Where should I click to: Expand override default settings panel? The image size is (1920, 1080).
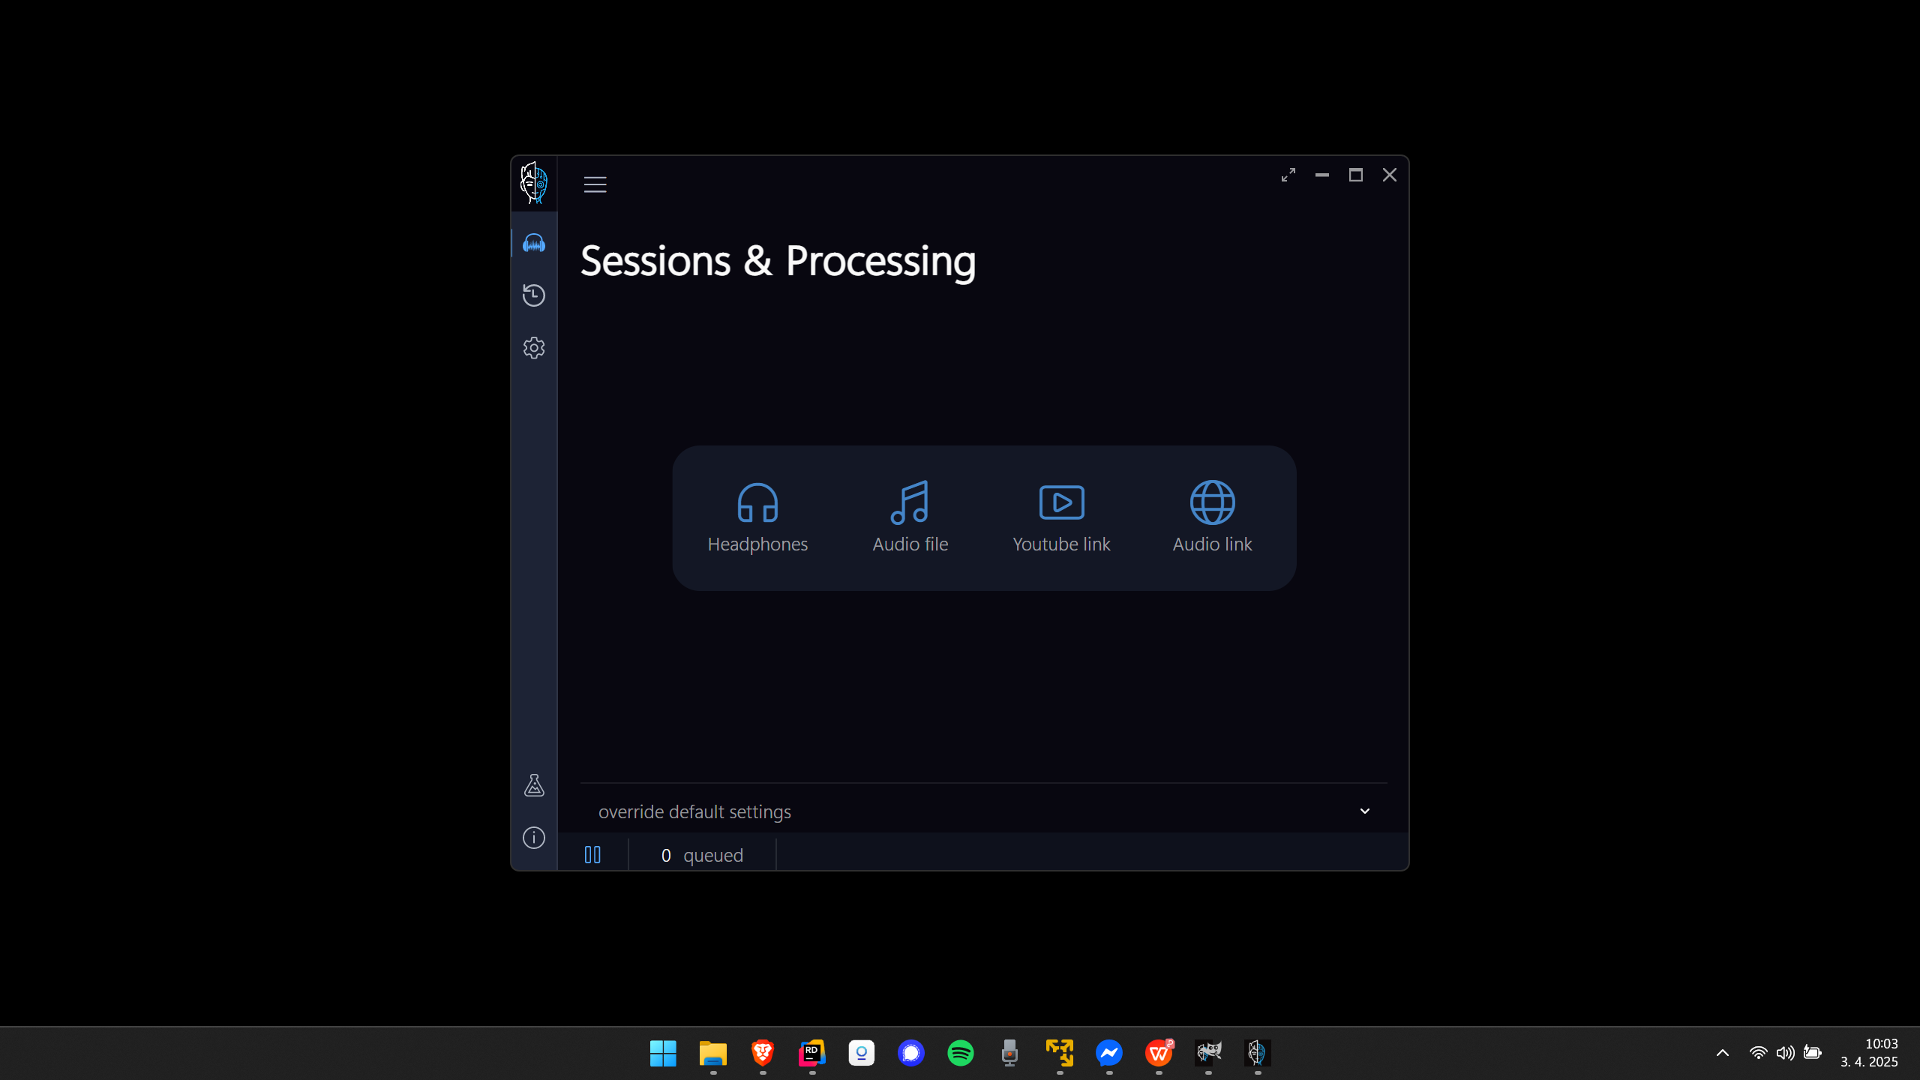click(x=694, y=811)
